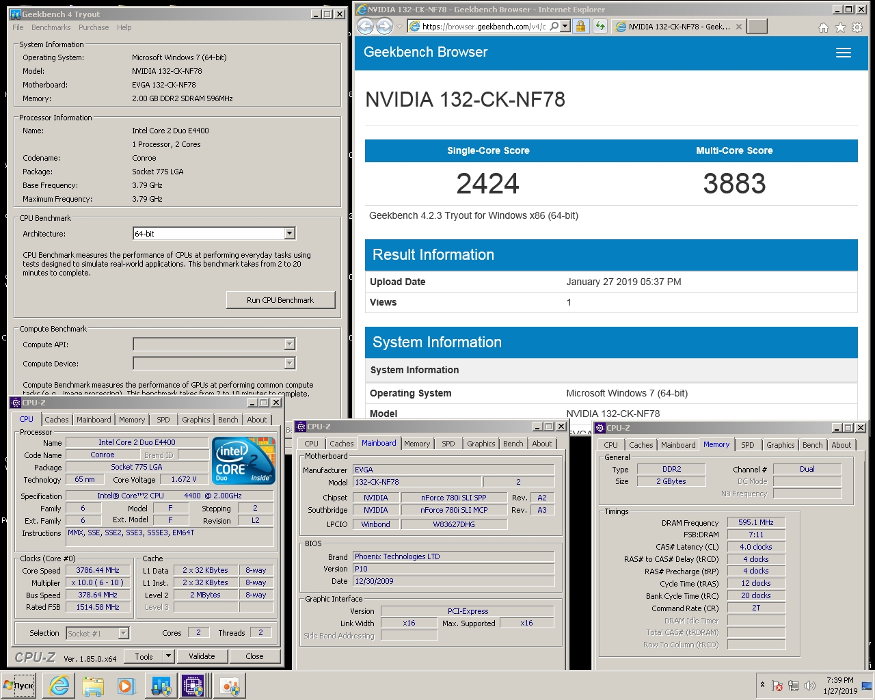
Task: Open Graphics tab in middle CPU-Z window
Action: (481, 444)
